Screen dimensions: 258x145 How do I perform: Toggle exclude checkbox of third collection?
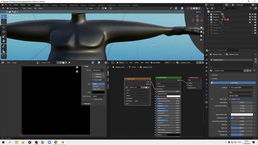(250, 20)
